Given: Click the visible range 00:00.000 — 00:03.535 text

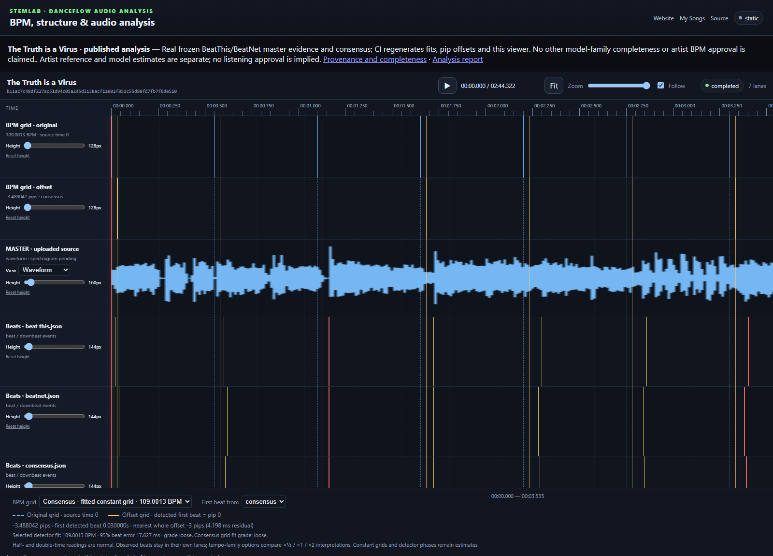Looking at the screenshot, I should pyautogui.click(x=517, y=496).
